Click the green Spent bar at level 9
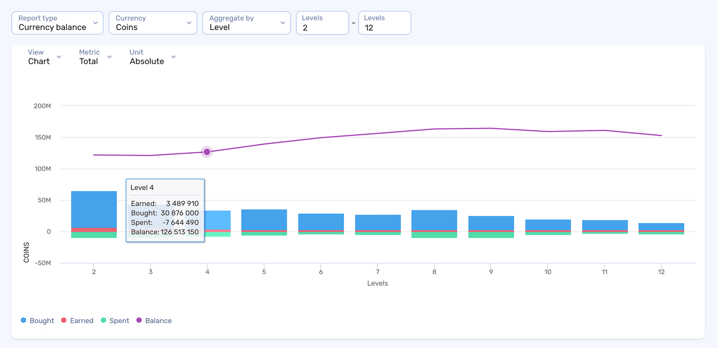The image size is (718, 348). click(491, 235)
